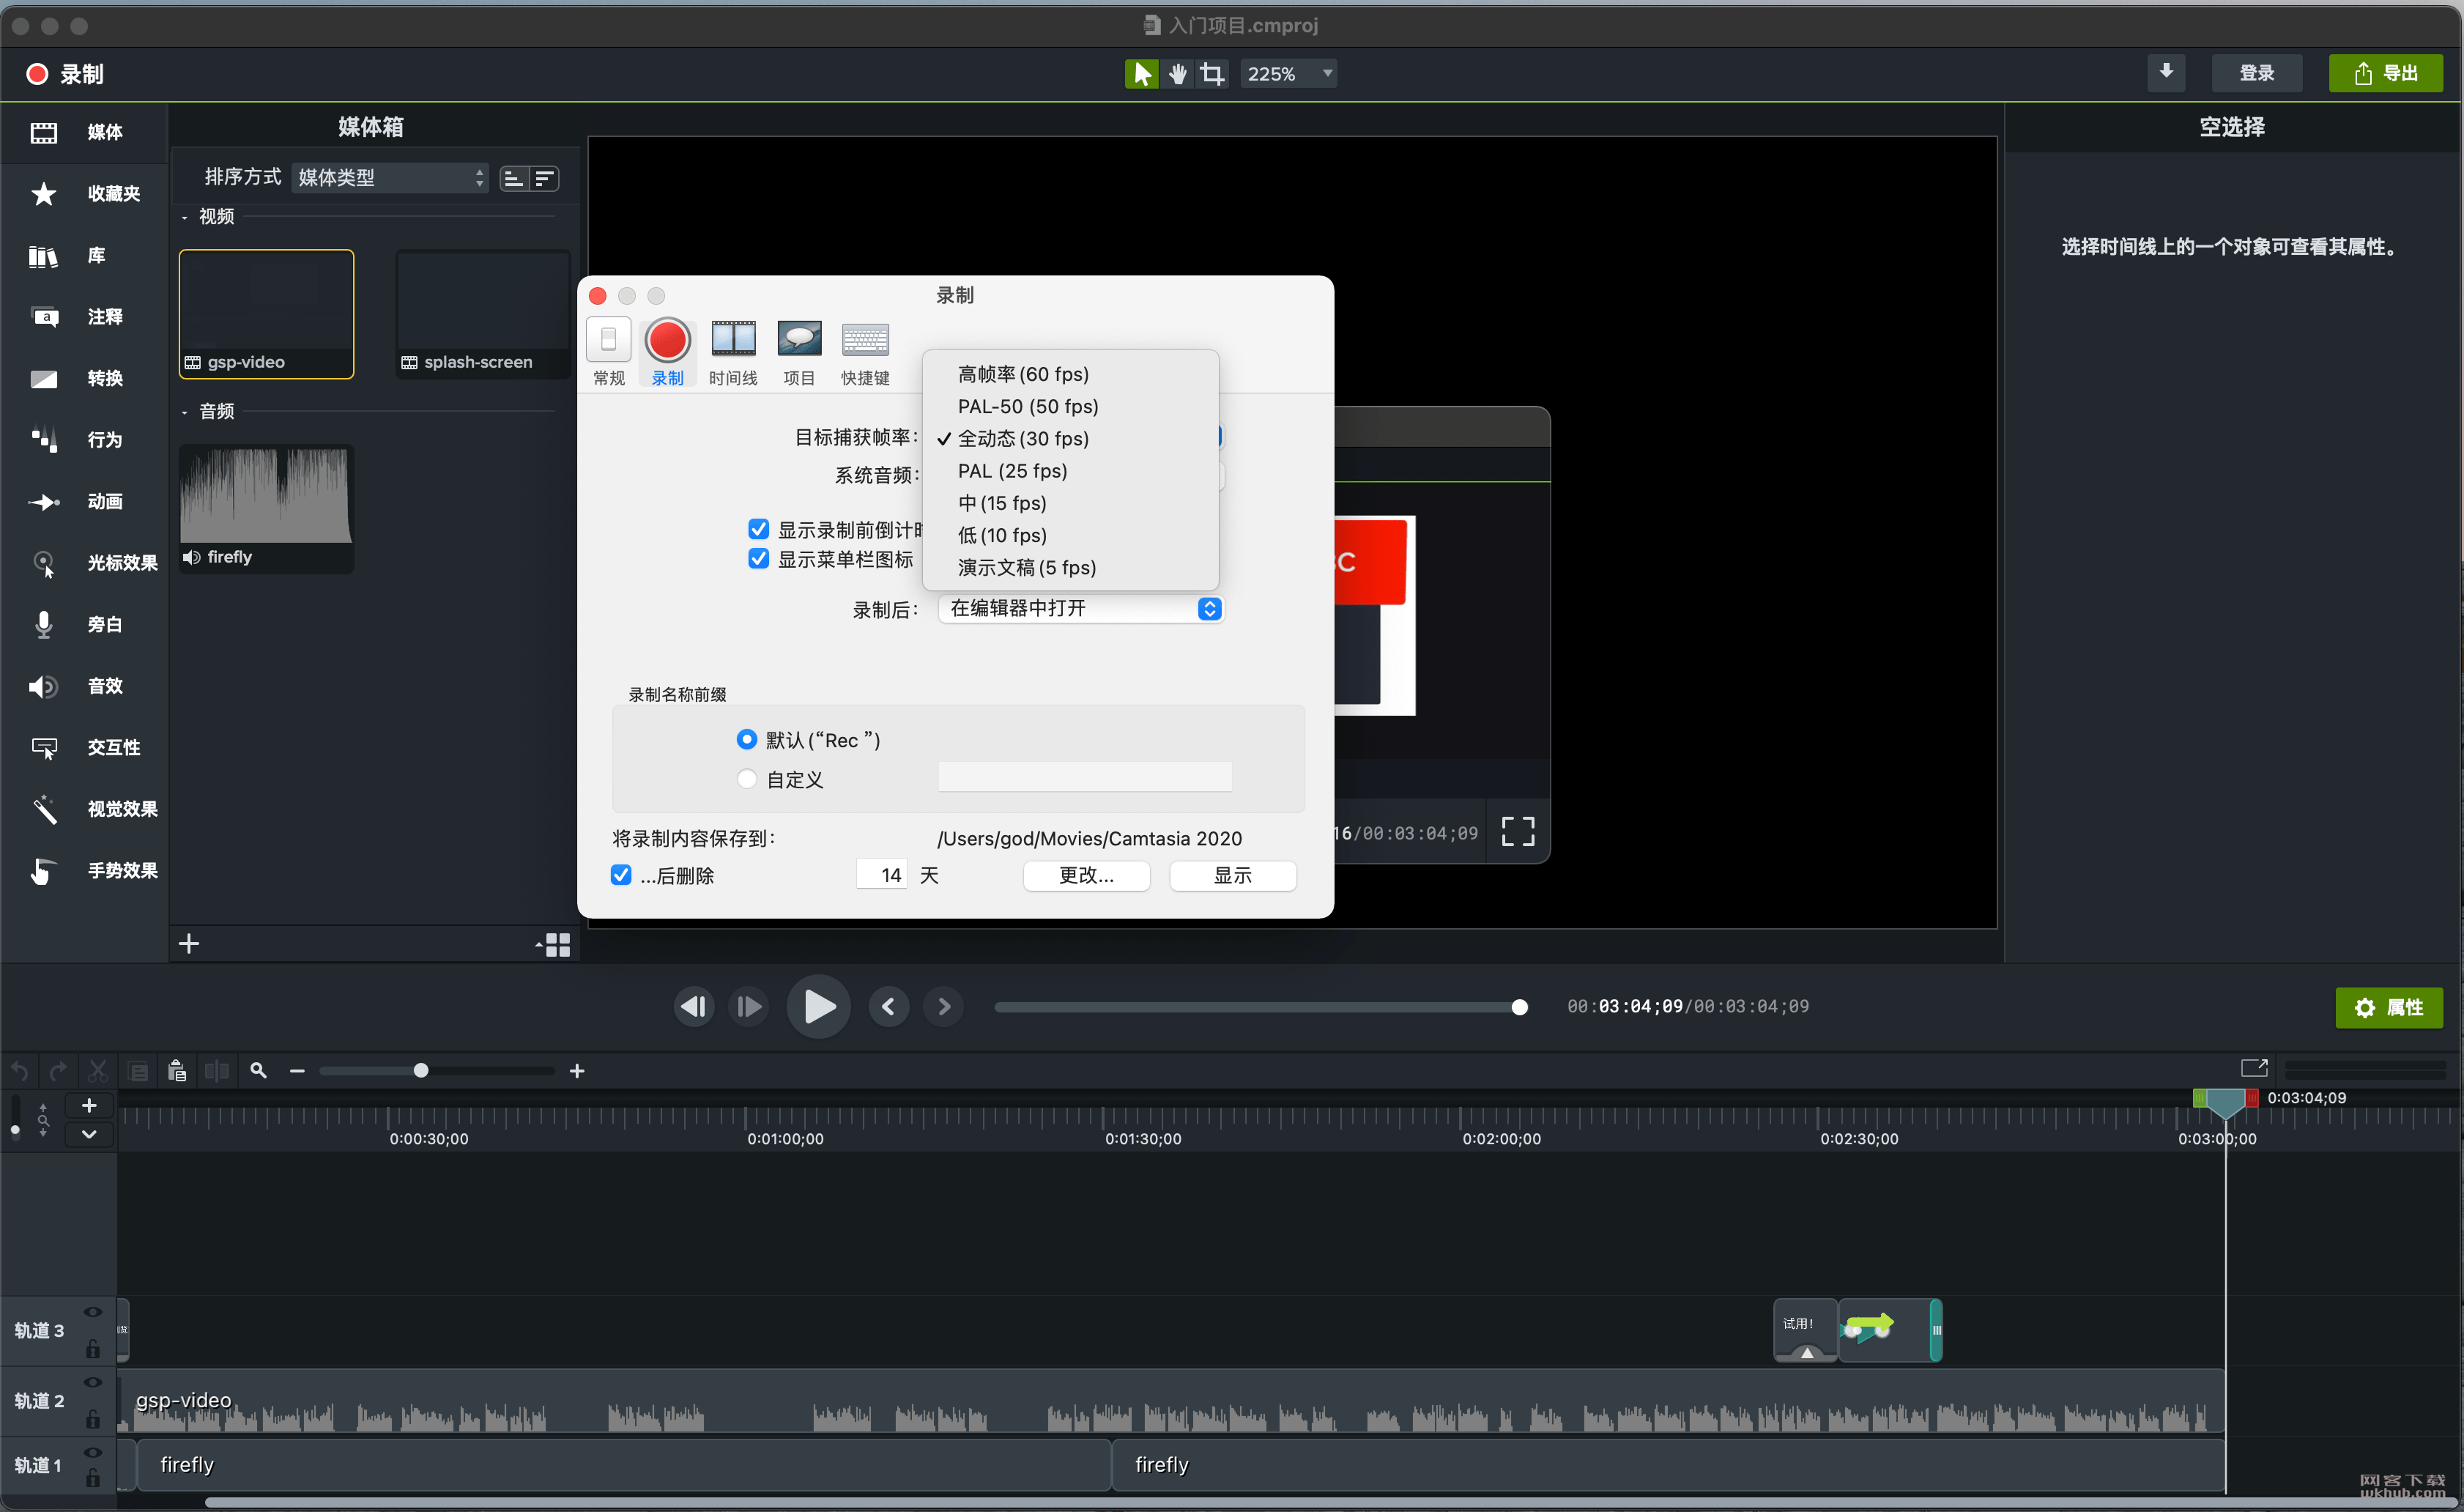Select the 自定义 radio button
The width and height of the screenshot is (2464, 1512).
746,778
